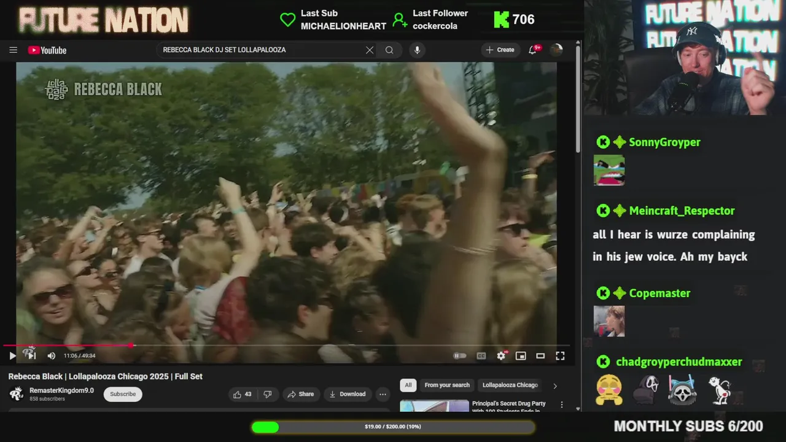Open the Create menu
The height and width of the screenshot is (442, 786).
(x=500, y=50)
